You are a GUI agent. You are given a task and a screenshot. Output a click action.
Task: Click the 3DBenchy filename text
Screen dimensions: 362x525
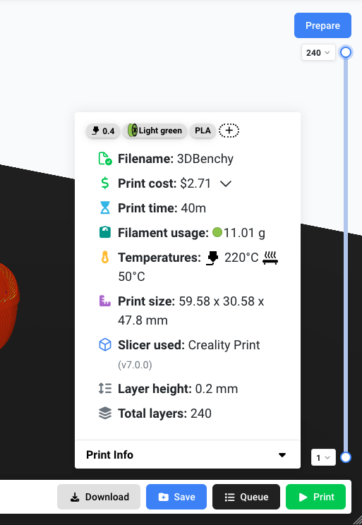pyautogui.click(x=205, y=159)
